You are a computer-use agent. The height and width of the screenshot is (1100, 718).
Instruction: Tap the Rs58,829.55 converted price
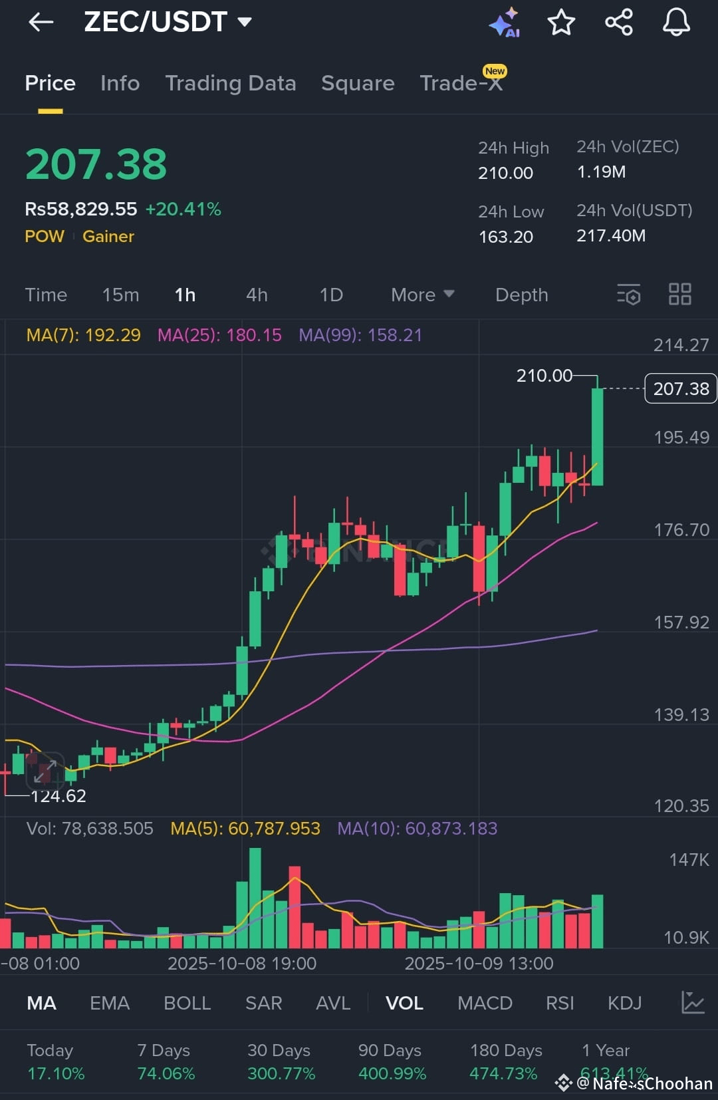(x=80, y=209)
